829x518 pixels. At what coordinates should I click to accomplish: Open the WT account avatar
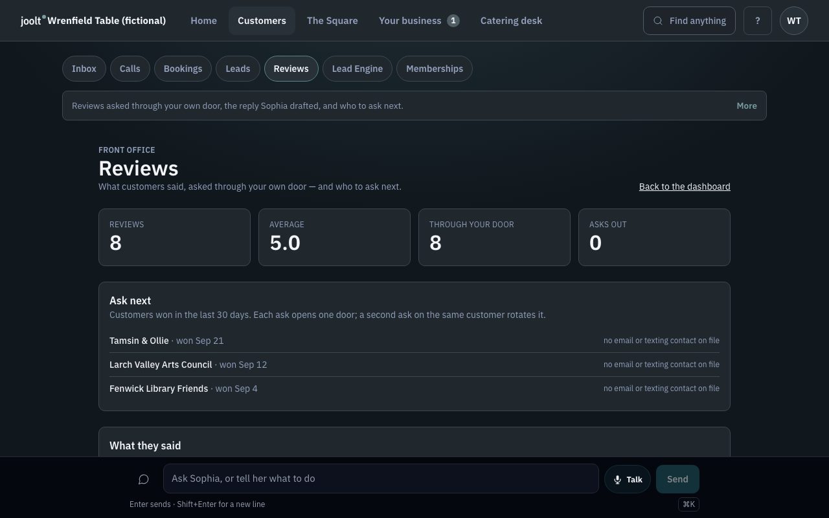794,21
